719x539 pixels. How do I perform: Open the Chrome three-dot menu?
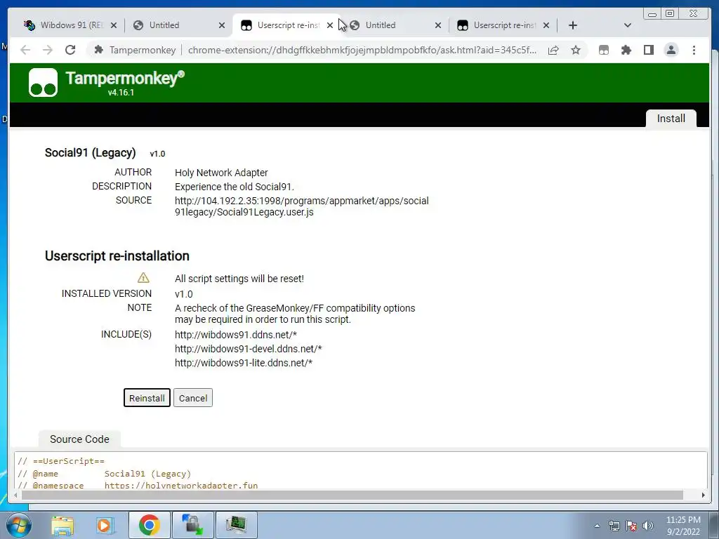(x=694, y=50)
